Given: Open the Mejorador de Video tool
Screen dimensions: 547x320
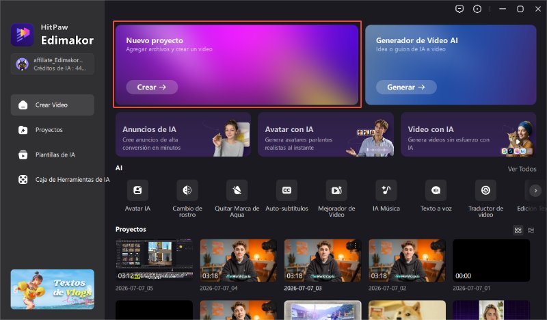Looking at the screenshot, I should (336, 190).
